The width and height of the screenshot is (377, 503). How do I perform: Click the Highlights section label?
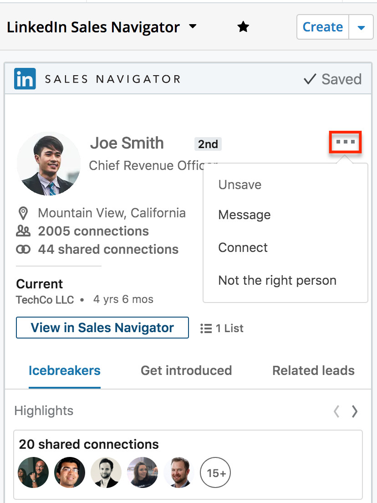tap(44, 411)
